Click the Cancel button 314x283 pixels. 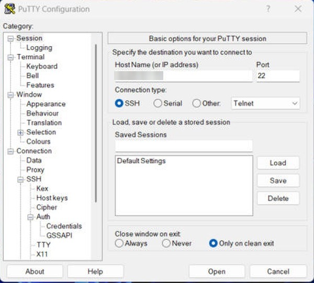[278, 271]
